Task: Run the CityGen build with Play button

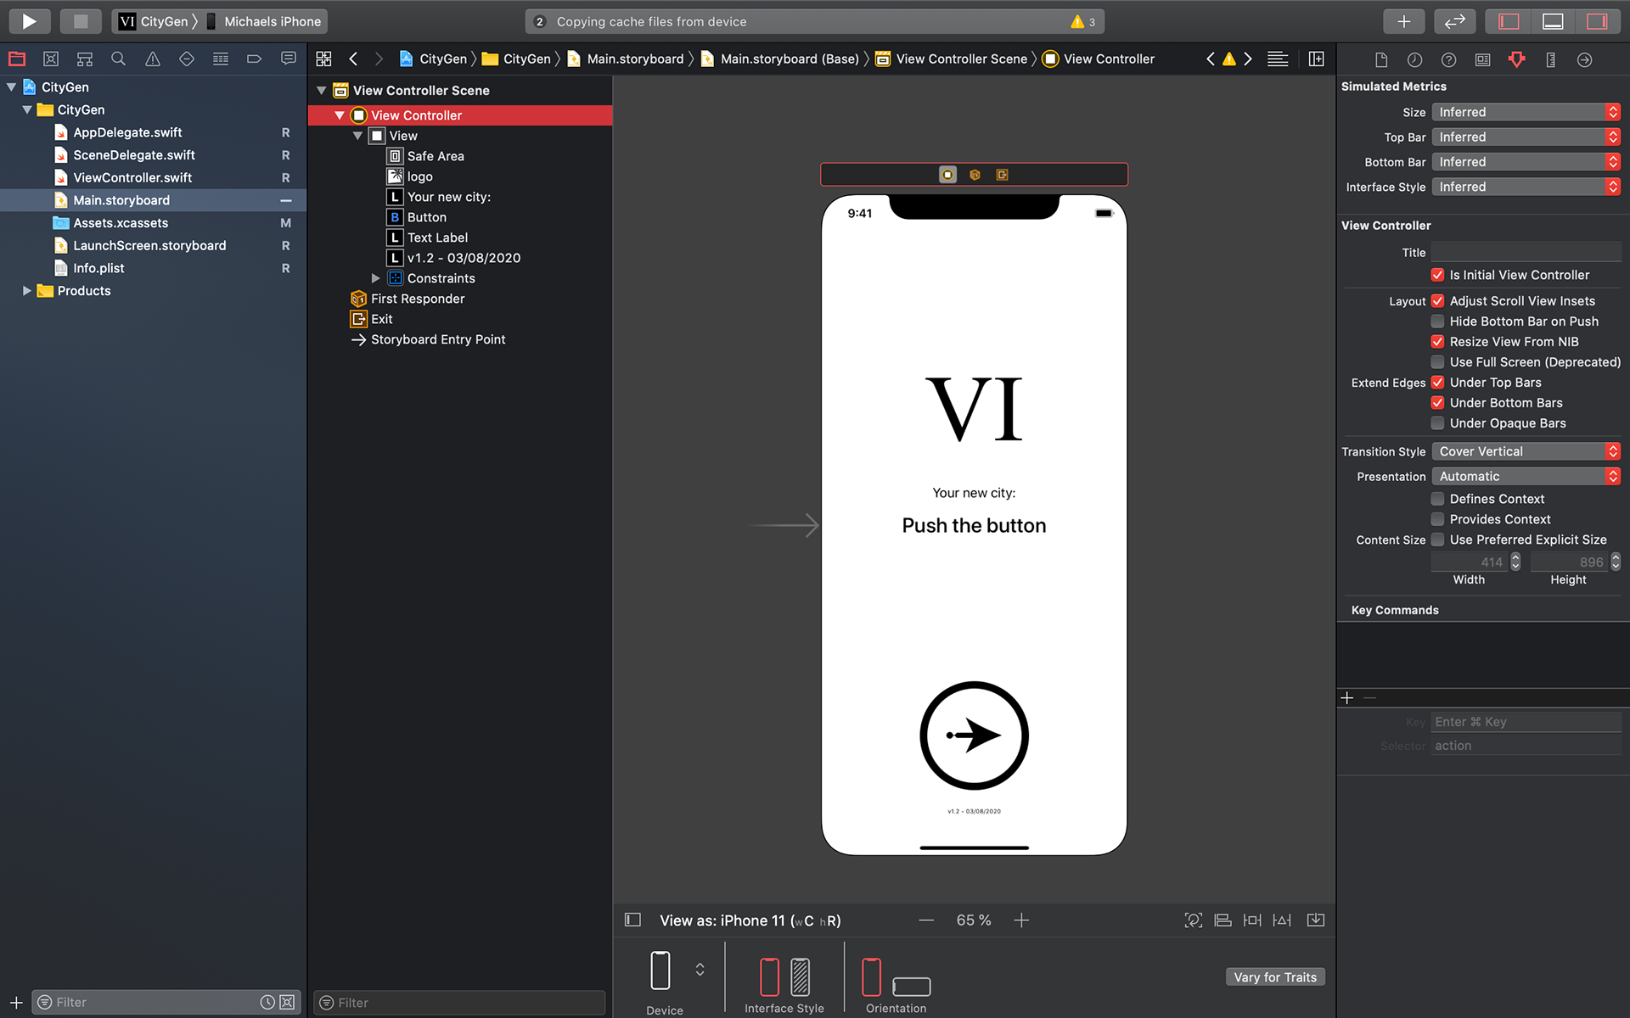Action: [x=29, y=21]
